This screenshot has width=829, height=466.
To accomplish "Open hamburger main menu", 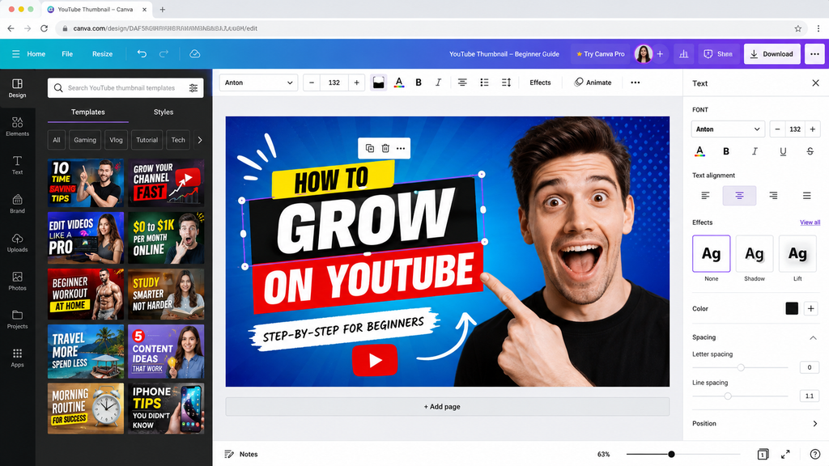I will 16,54.
